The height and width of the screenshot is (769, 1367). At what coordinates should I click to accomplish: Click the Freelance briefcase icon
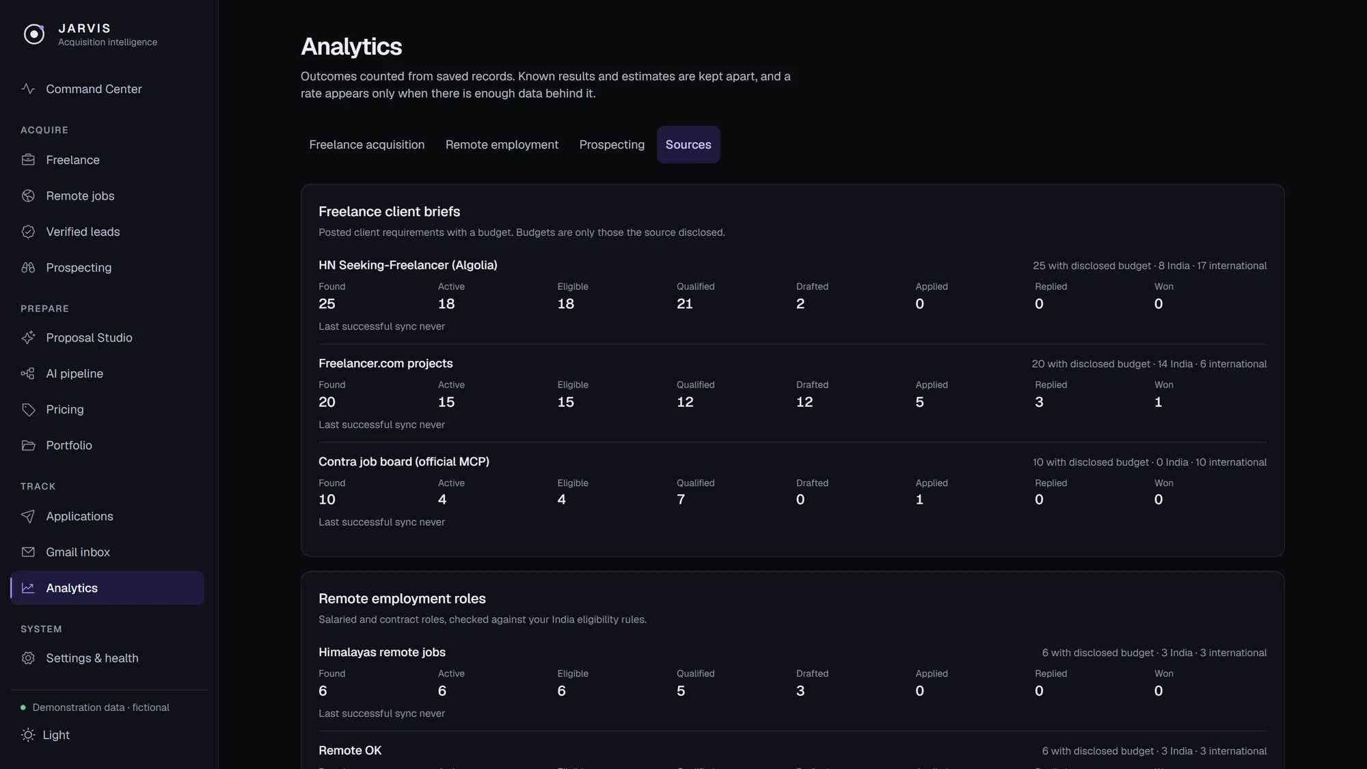pyautogui.click(x=28, y=160)
